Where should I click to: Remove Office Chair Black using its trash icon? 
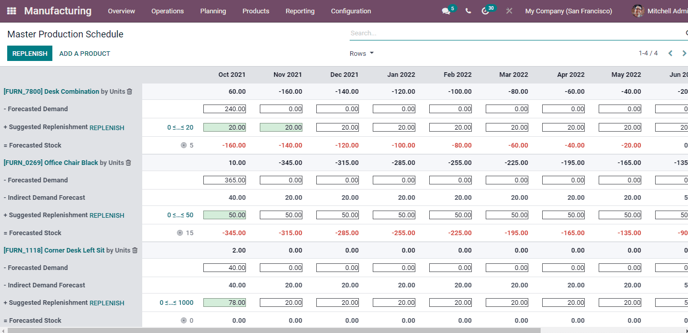(127, 162)
